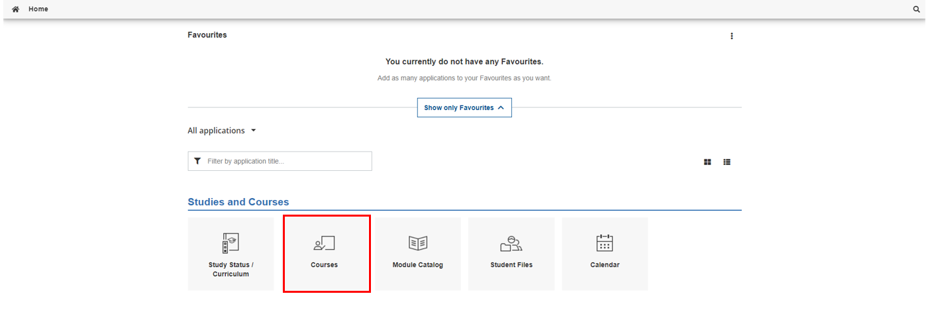Click the Student Files folder icon
The height and width of the screenshot is (312, 932).
[511, 243]
